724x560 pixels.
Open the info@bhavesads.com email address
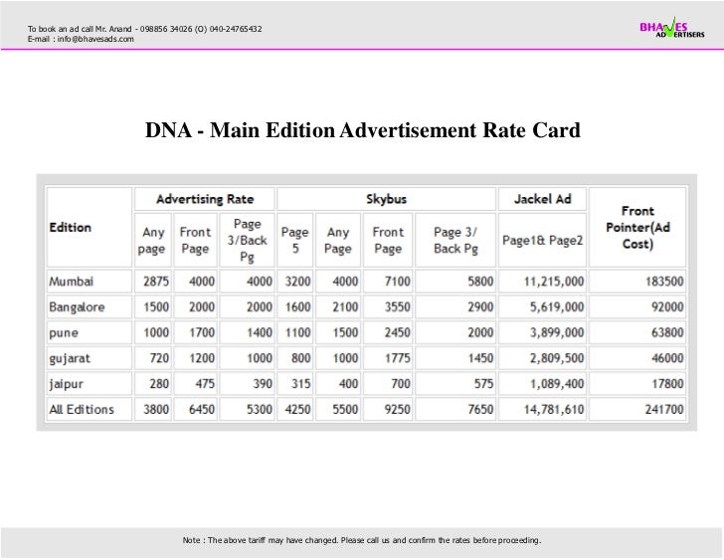95,39
